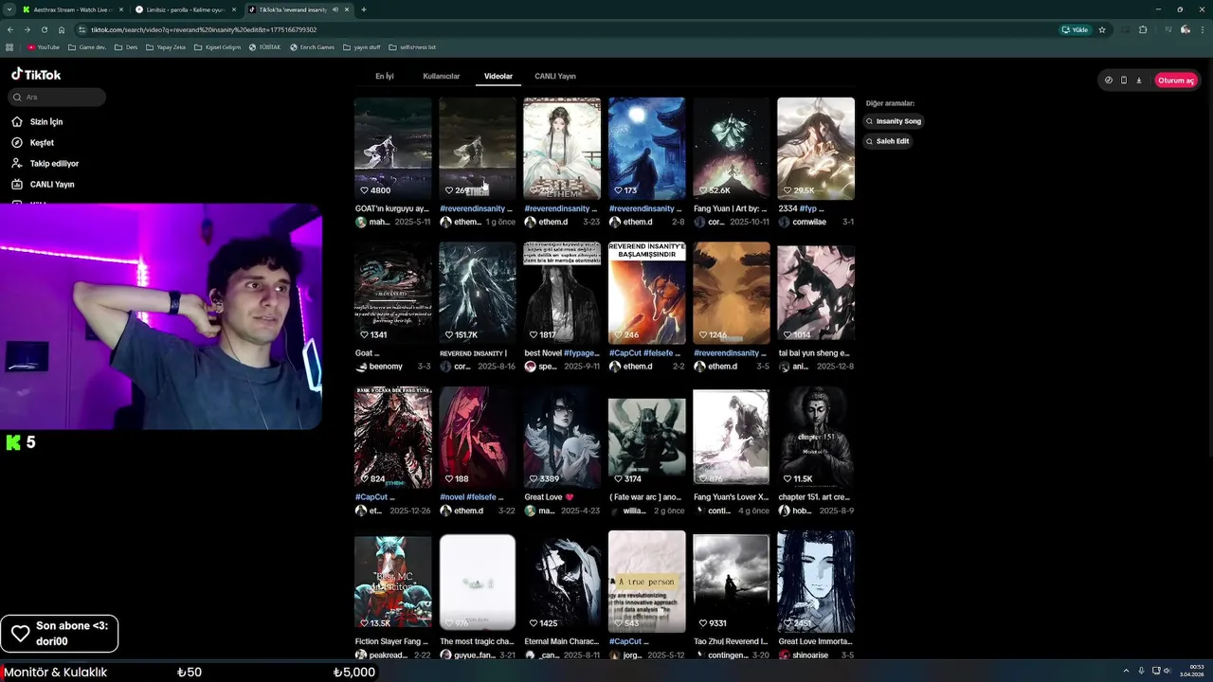Open the browser extensions puzzle icon
The image size is (1213, 682).
pos(1143,29)
